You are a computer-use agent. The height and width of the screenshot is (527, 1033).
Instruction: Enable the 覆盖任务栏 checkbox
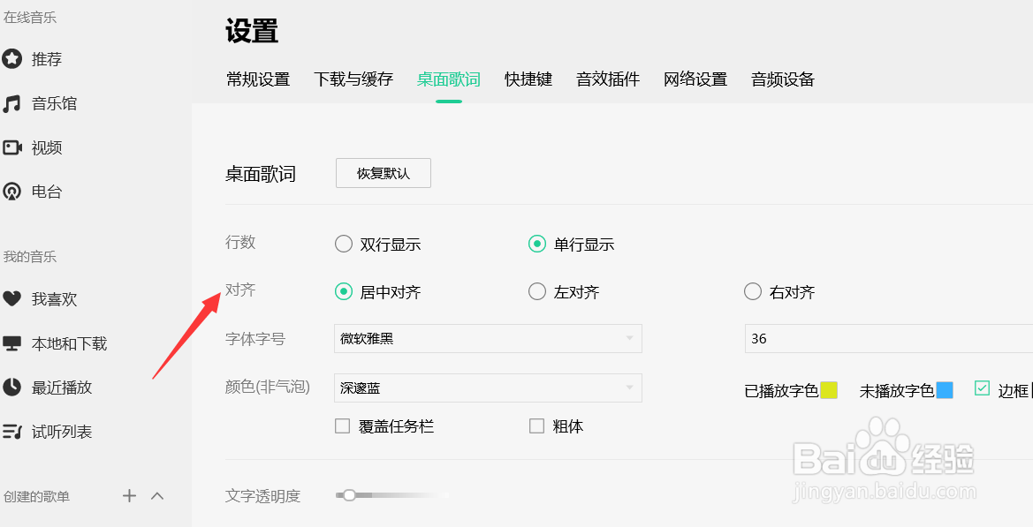343,425
